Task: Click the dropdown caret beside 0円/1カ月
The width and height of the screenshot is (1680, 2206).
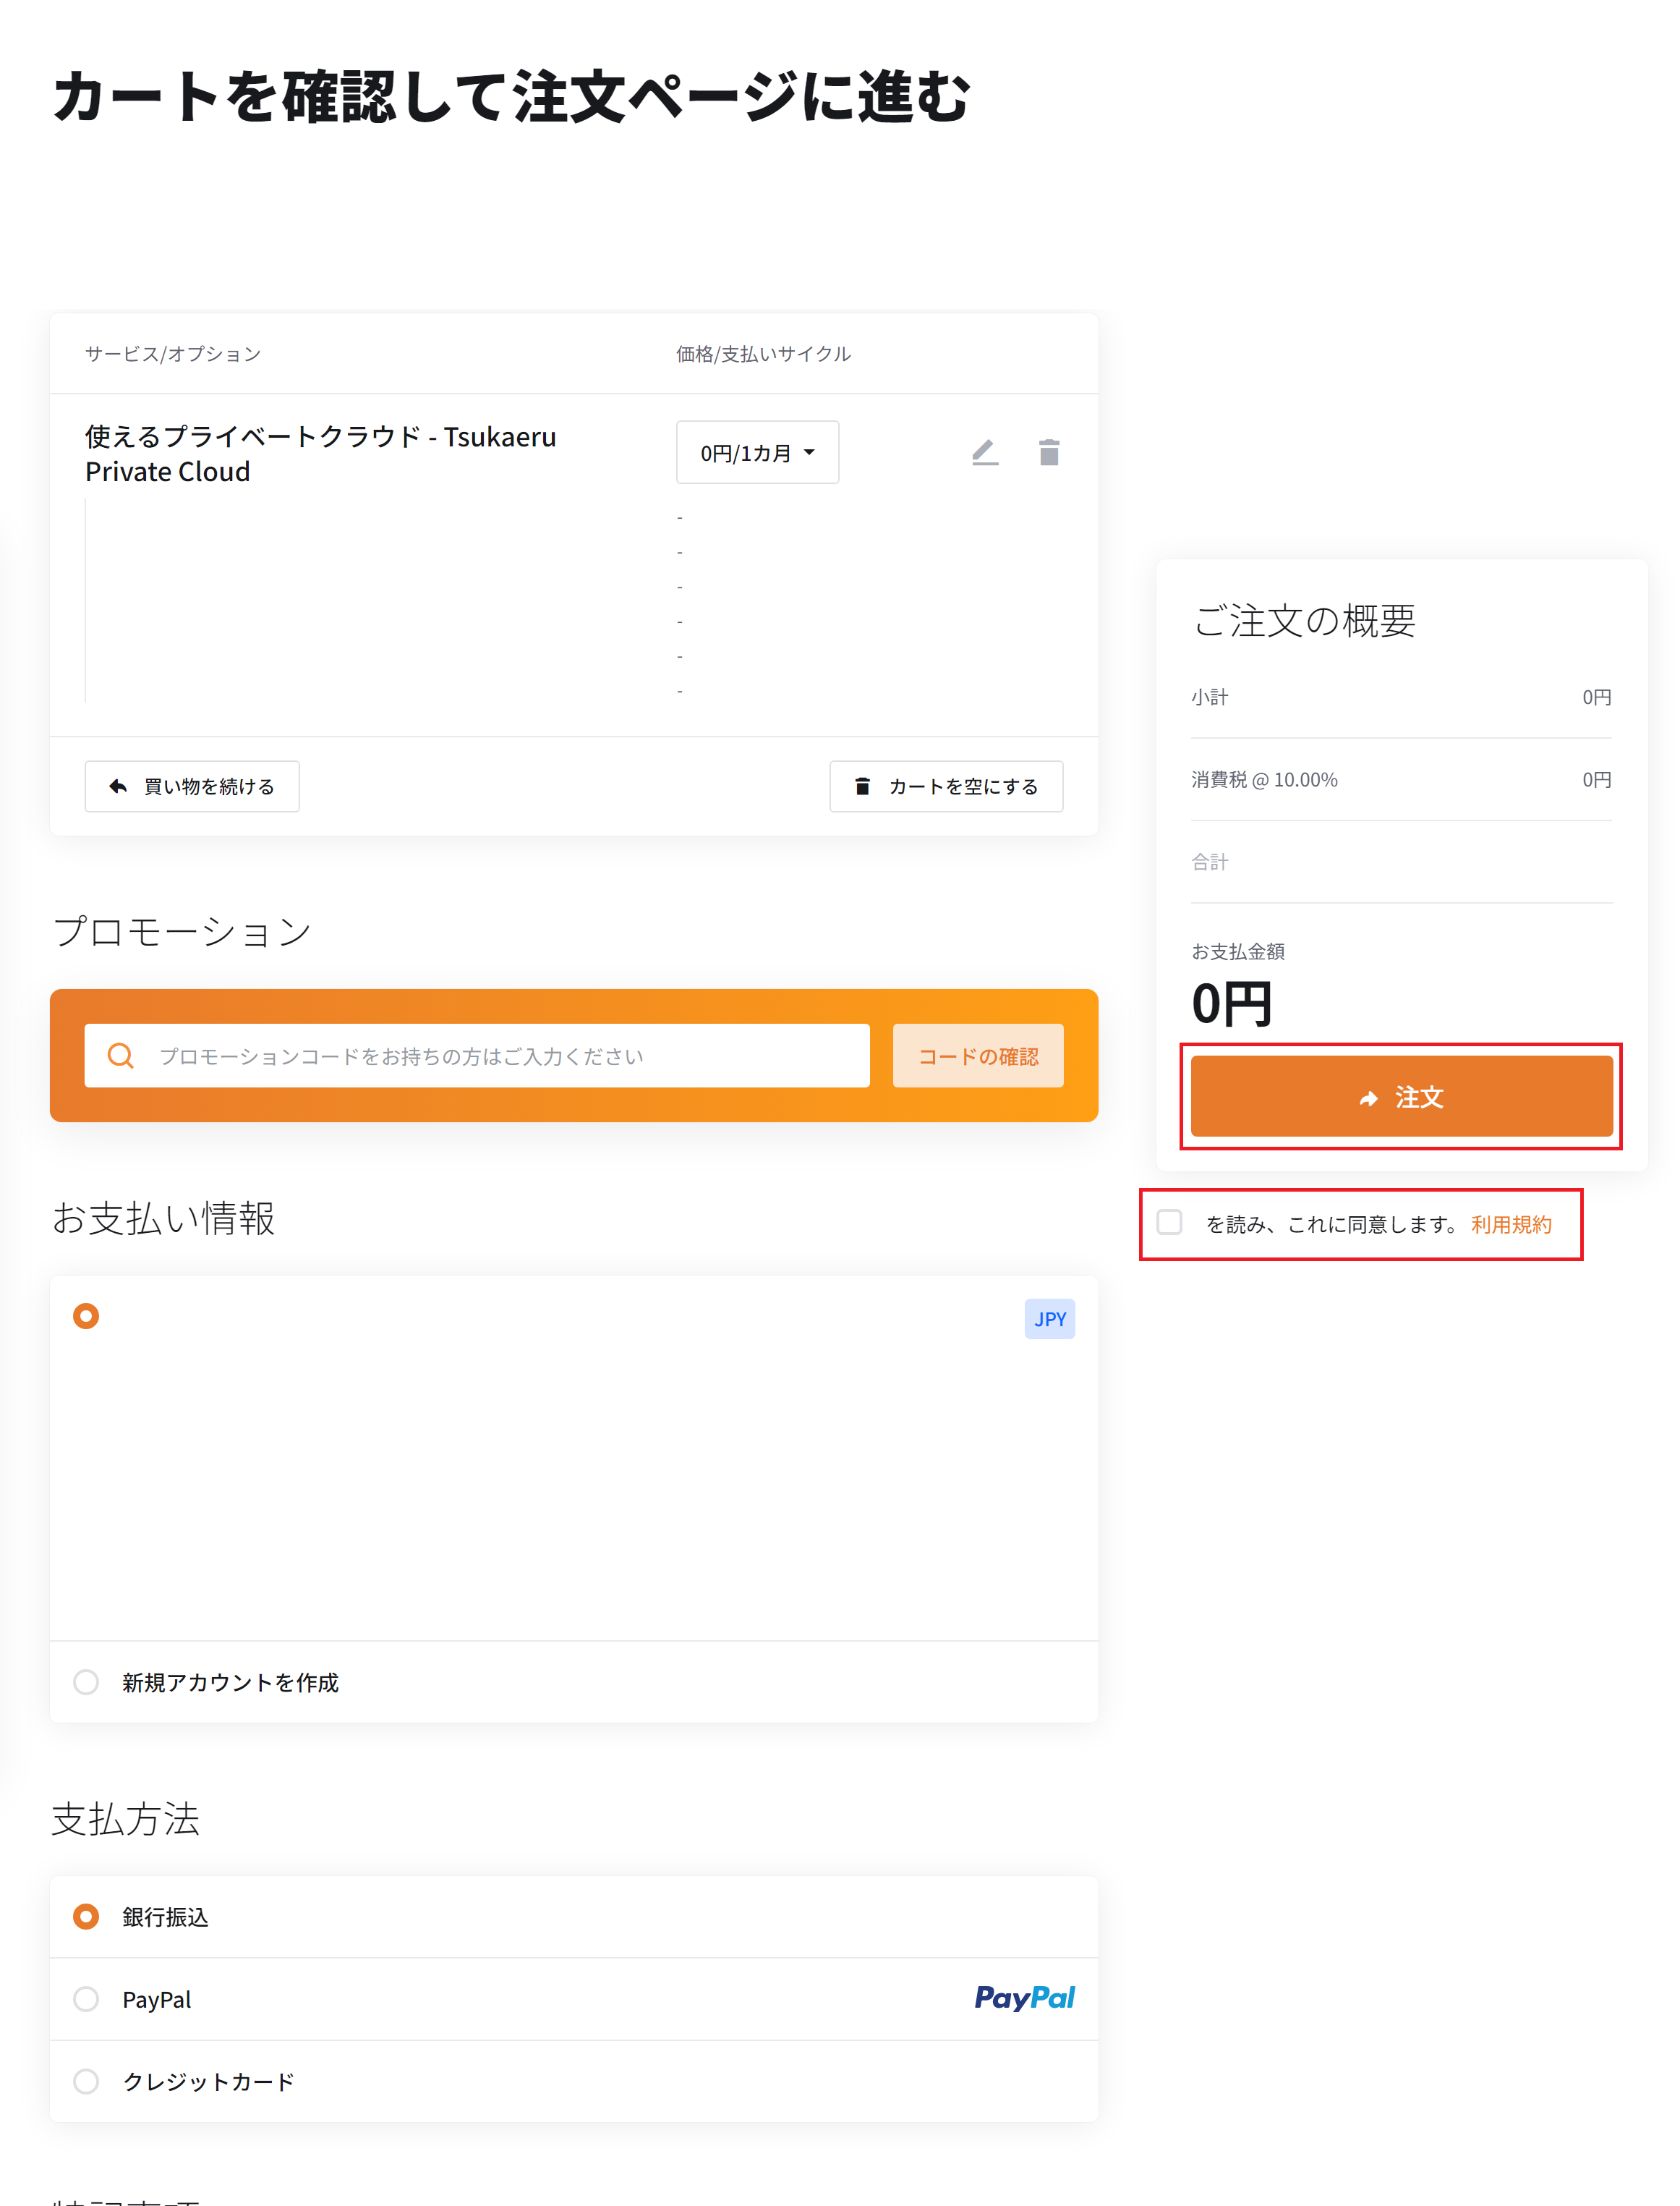Action: click(x=809, y=452)
